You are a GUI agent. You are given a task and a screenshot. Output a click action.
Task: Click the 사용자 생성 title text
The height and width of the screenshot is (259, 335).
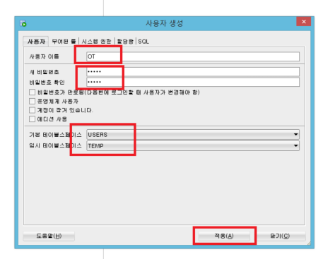164,23
